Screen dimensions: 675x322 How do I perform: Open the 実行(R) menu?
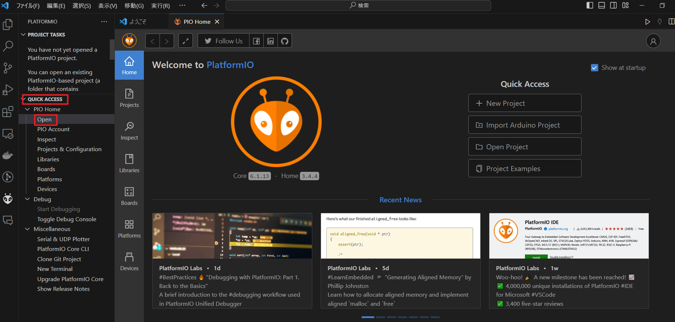(x=160, y=5)
